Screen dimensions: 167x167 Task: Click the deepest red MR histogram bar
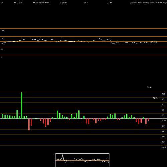[x=29, y=124]
